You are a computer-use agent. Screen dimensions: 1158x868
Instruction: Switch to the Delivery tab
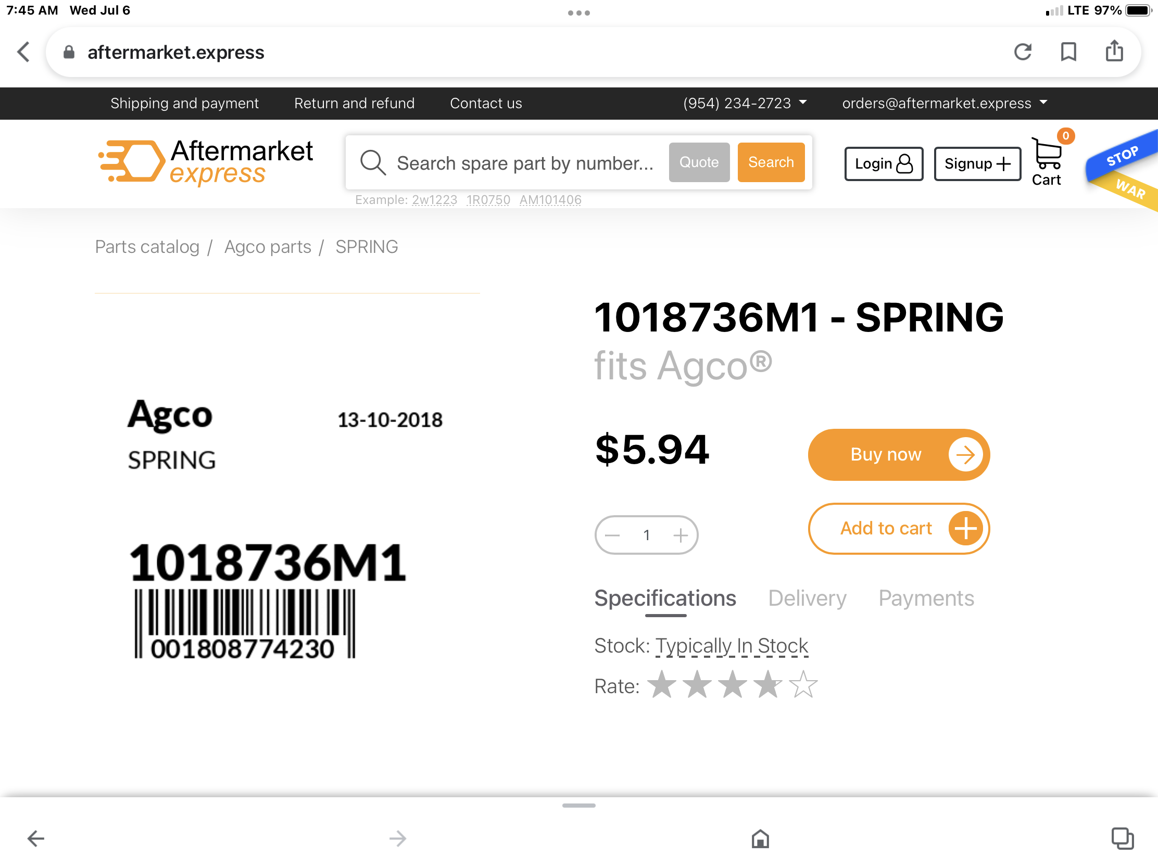807,598
